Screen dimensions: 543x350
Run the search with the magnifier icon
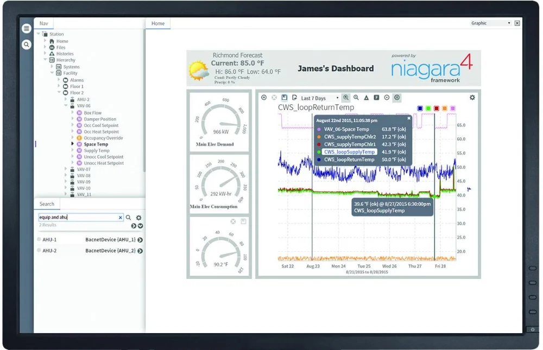click(x=129, y=218)
